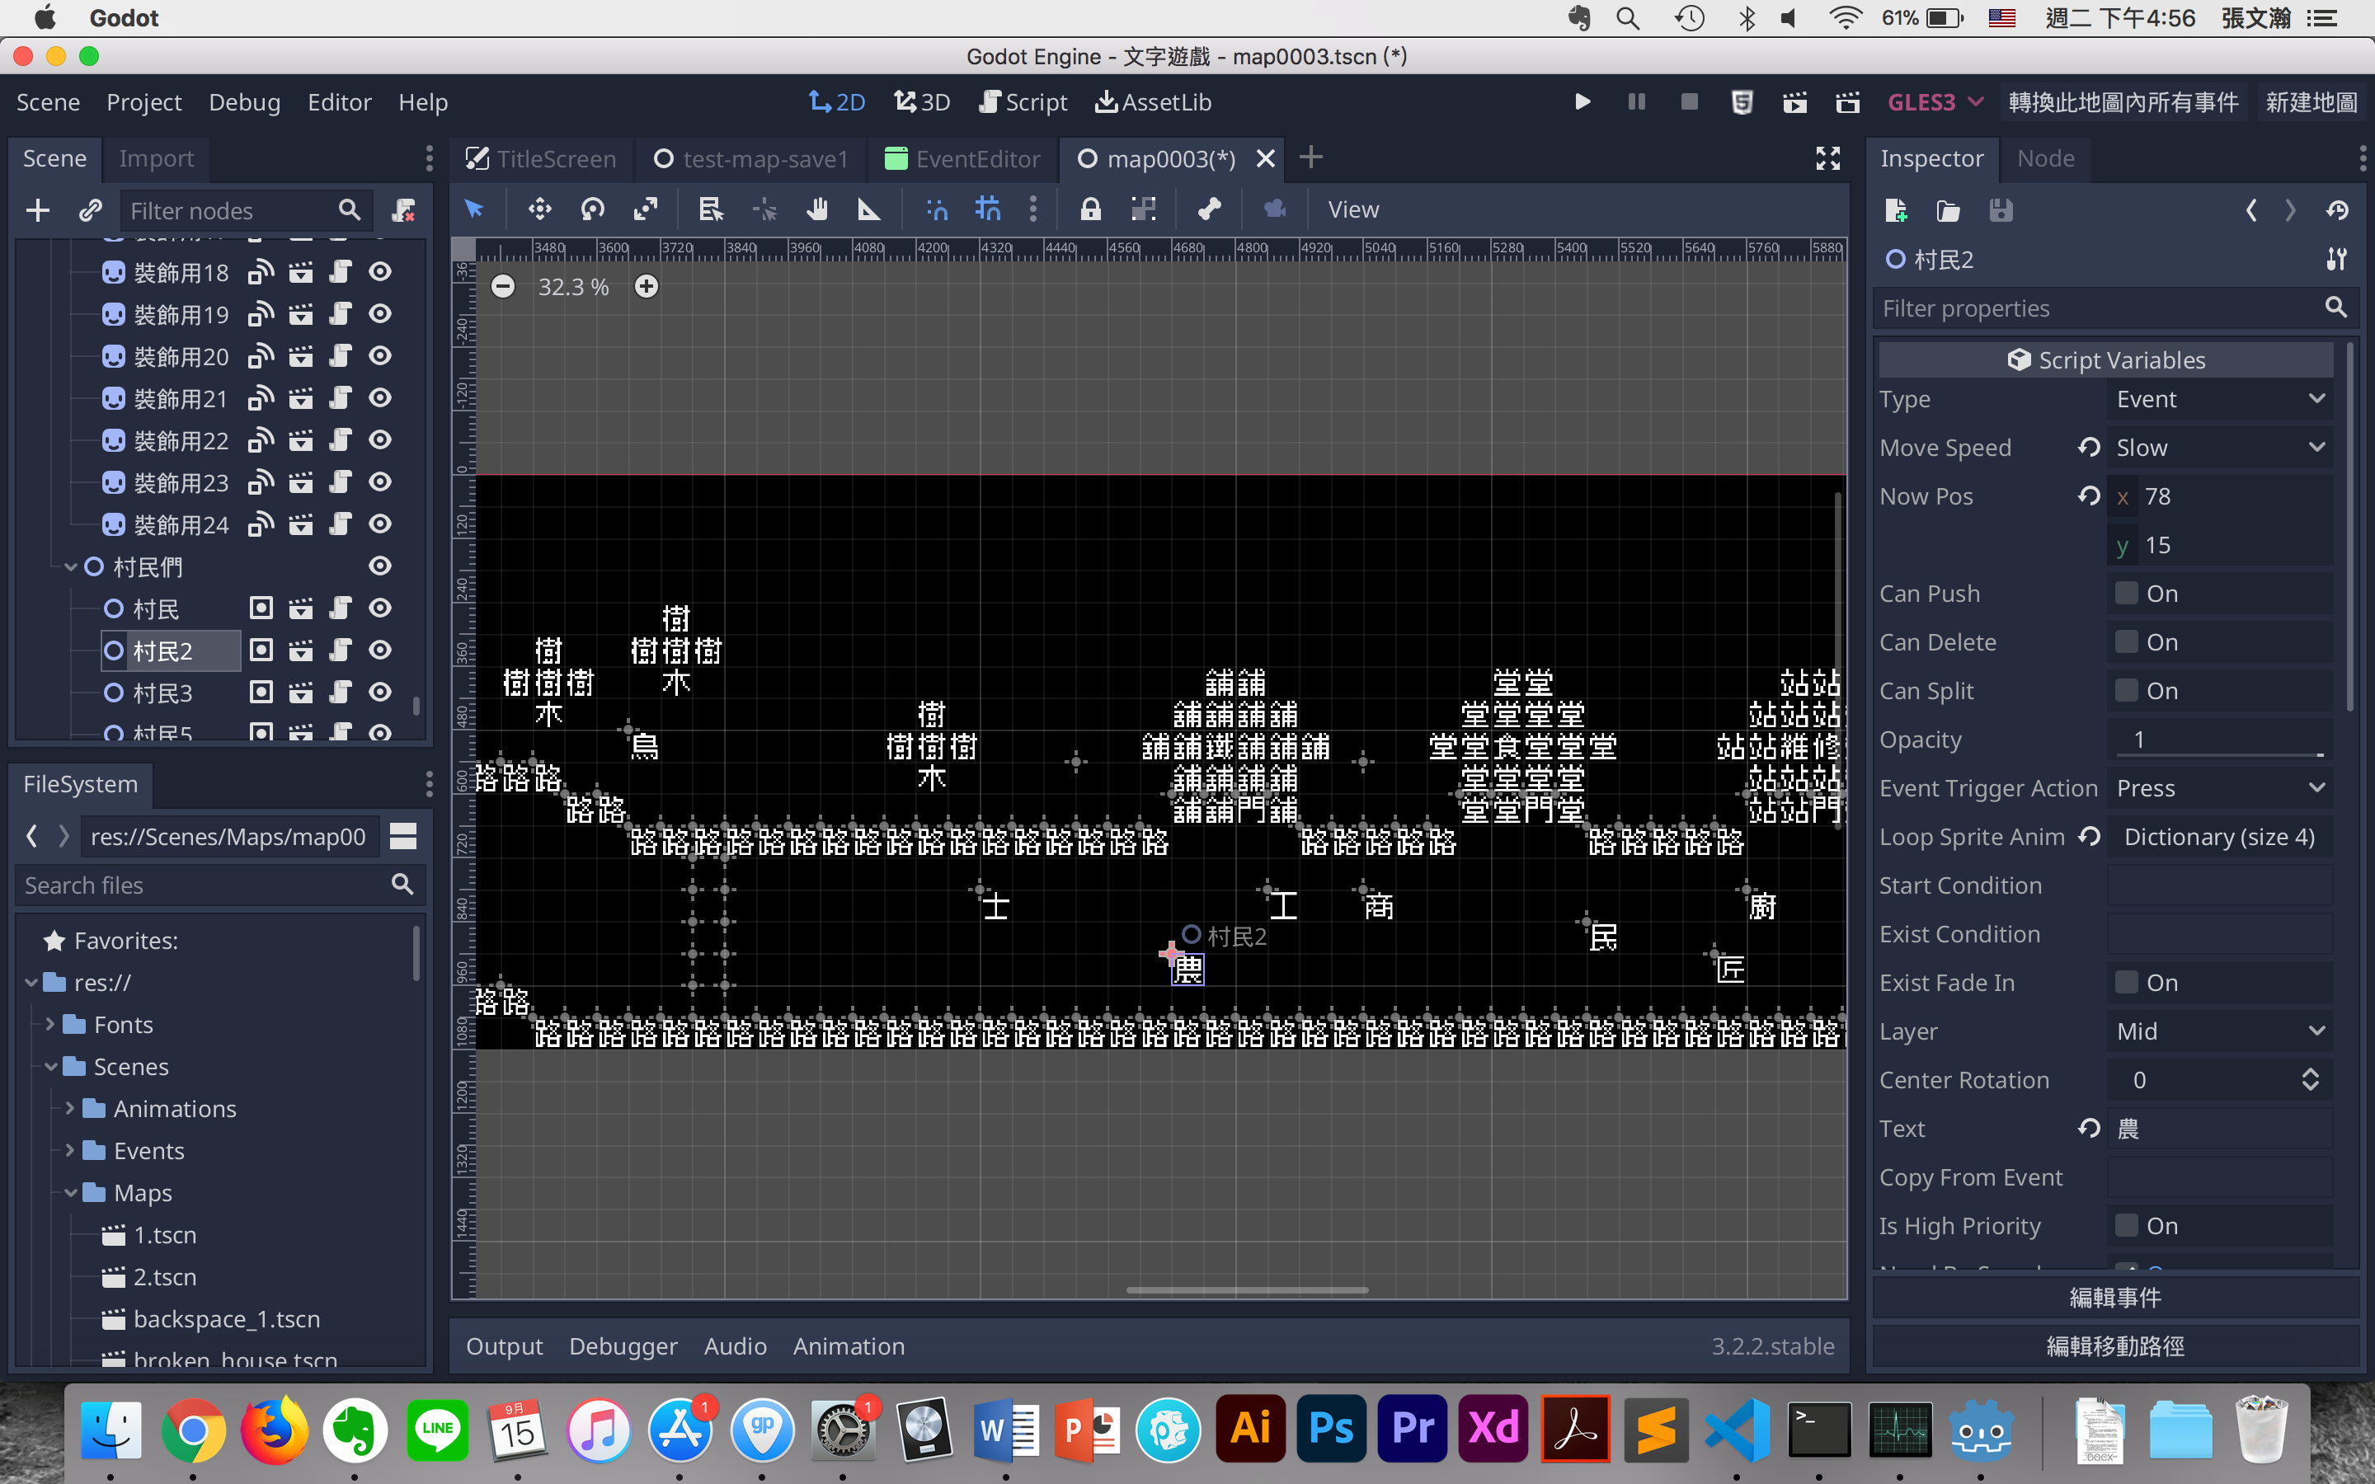
Task: Toggle grid snap icon in toolbar
Action: coord(987,209)
